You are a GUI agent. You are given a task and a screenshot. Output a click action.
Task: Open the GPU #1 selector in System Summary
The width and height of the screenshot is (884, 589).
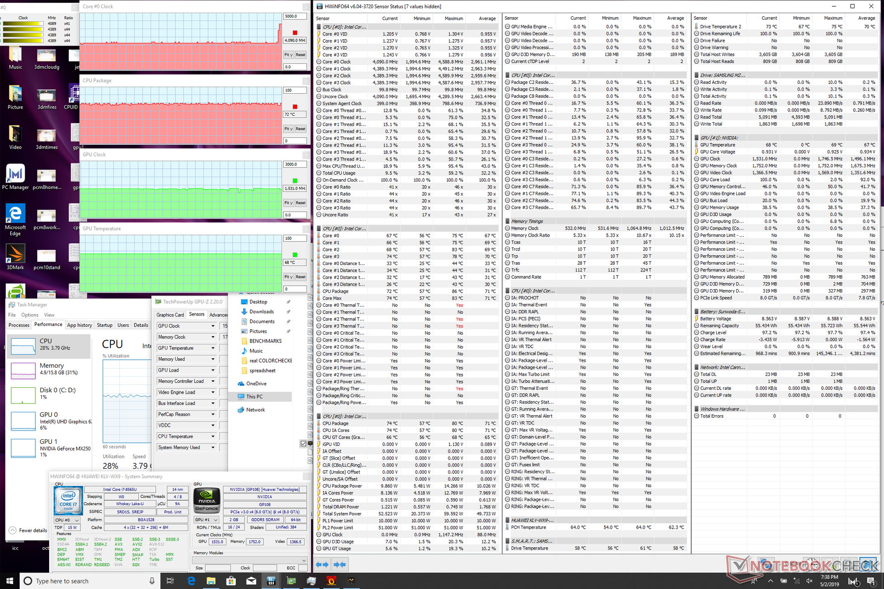(x=206, y=520)
